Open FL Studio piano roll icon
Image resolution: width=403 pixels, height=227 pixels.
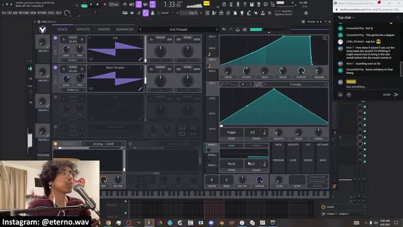tap(214, 13)
